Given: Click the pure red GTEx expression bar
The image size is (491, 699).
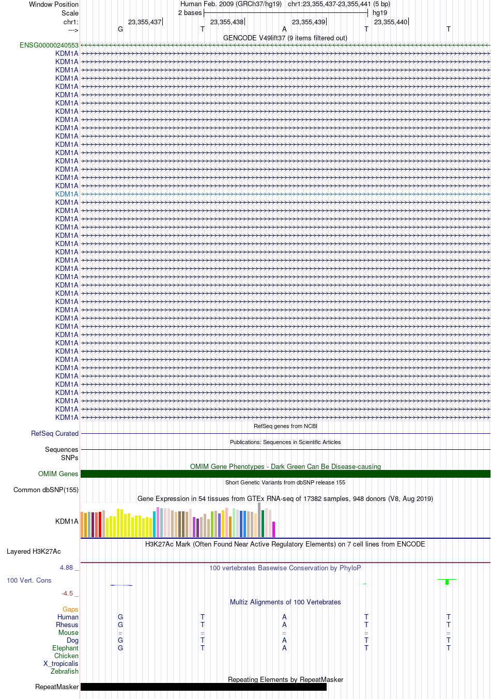Looking at the screenshot, I should click(x=100, y=525).
